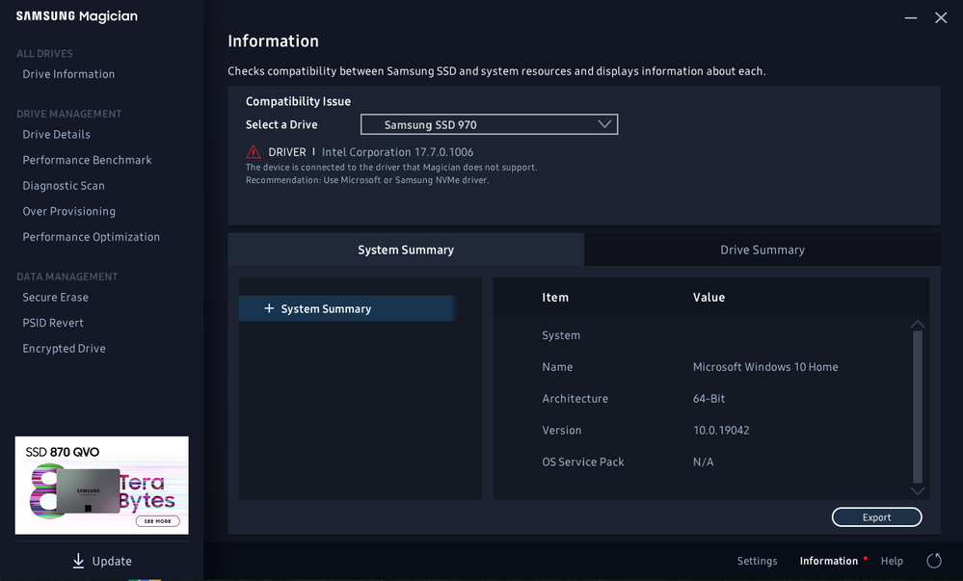Close the Magician window
This screenshot has height=581, width=963.
[x=941, y=17]
